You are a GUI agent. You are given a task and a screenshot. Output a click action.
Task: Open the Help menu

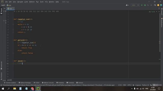57,2
